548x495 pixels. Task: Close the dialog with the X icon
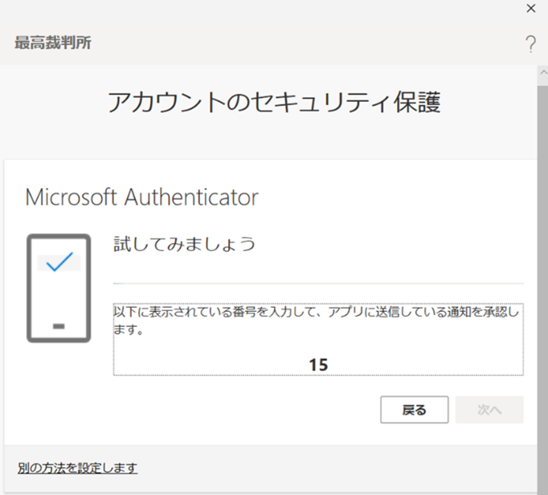tap(531, 8)
